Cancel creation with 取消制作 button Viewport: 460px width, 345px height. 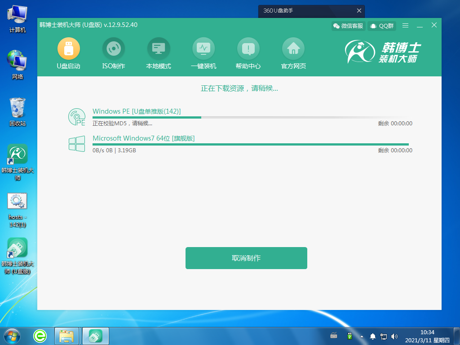pyautogui.click(x=246, y=258)
